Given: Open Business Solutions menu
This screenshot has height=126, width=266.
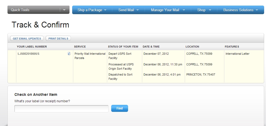Looking at the screenshot, I should point(241,10).
